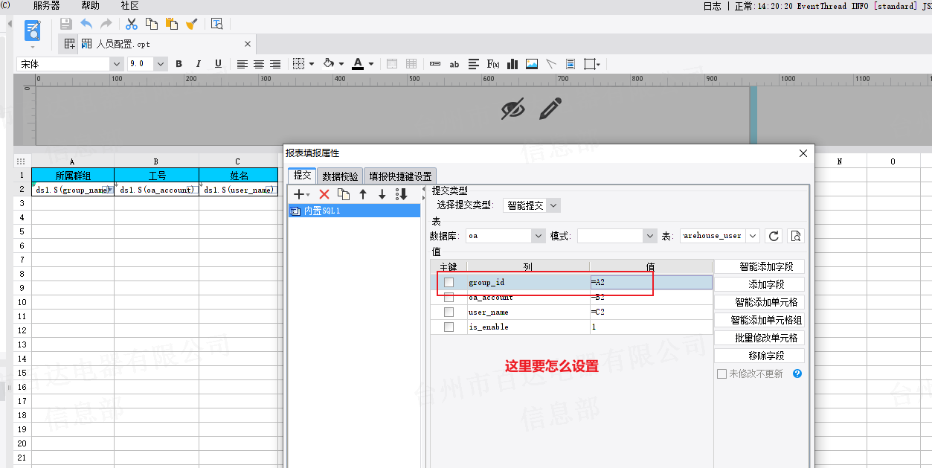Click the font color swatch icon
The height and width of the screenshot is (468, 932).
[358, 64]
